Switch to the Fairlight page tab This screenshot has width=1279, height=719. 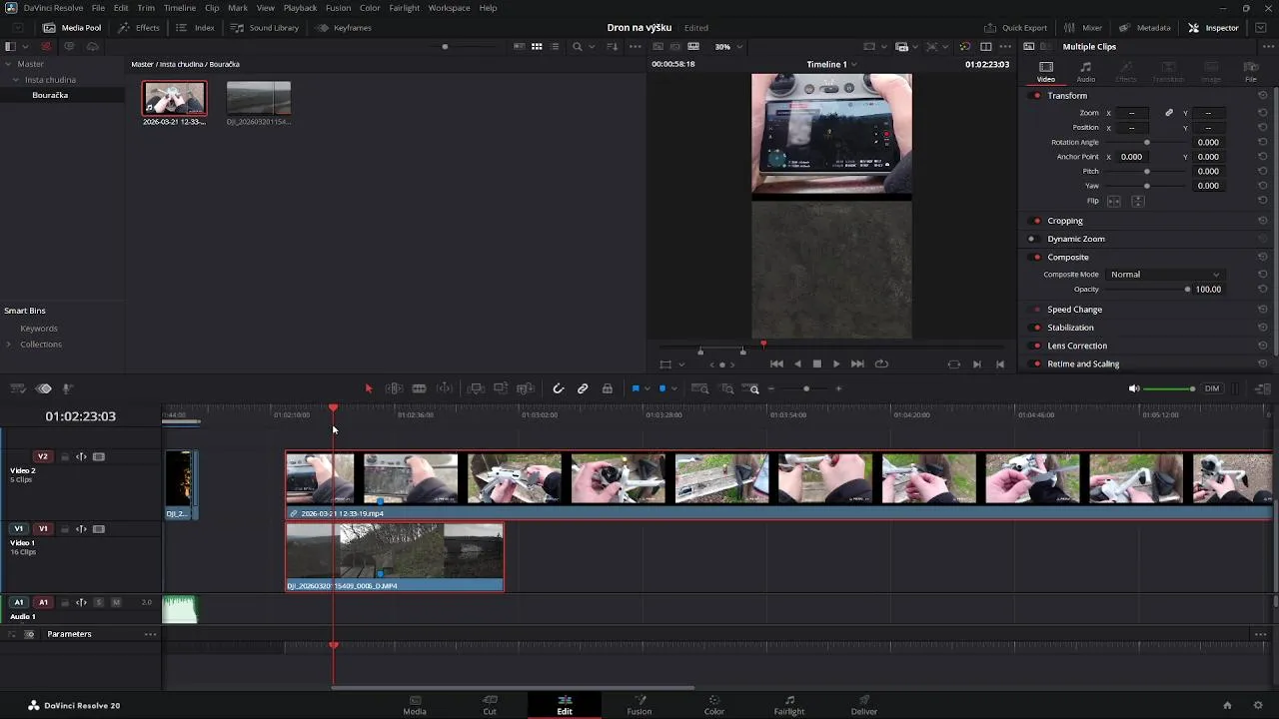click(x=788, y=705)
